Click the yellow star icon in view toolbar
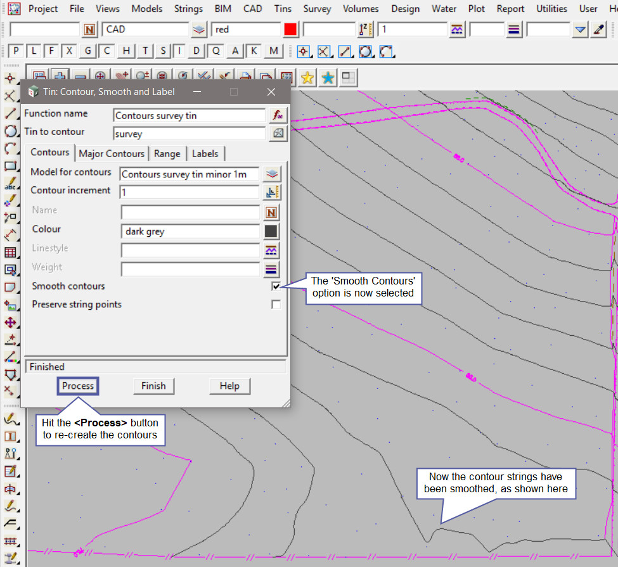Screen dimensions: 618x567 pyautogui.click(x=307, y=78)
